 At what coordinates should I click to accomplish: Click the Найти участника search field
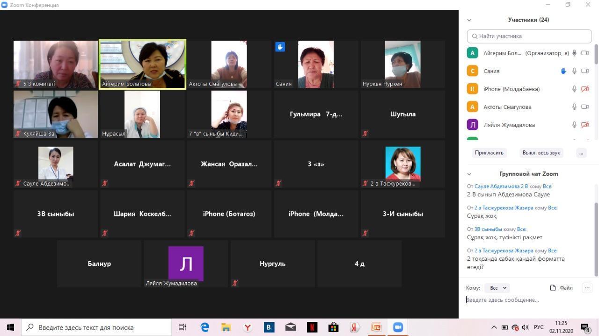529,36
